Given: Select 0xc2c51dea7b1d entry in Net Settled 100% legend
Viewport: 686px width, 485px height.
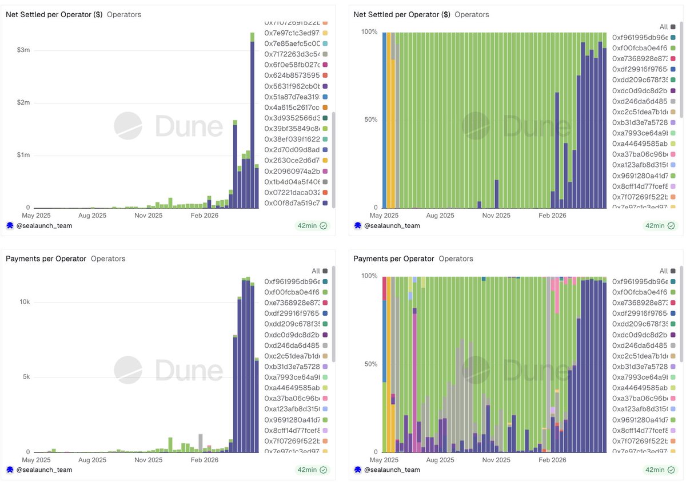Looking at the screenshot, I should (x=644, y=112).
